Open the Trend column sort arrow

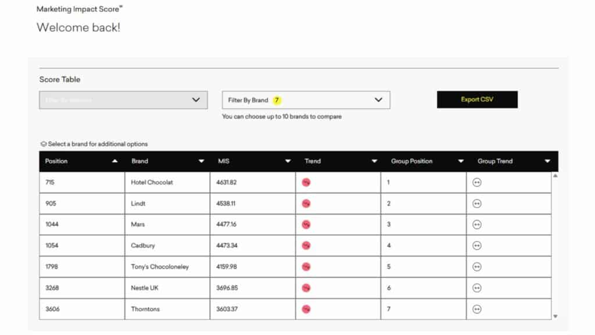coord(374,161)
